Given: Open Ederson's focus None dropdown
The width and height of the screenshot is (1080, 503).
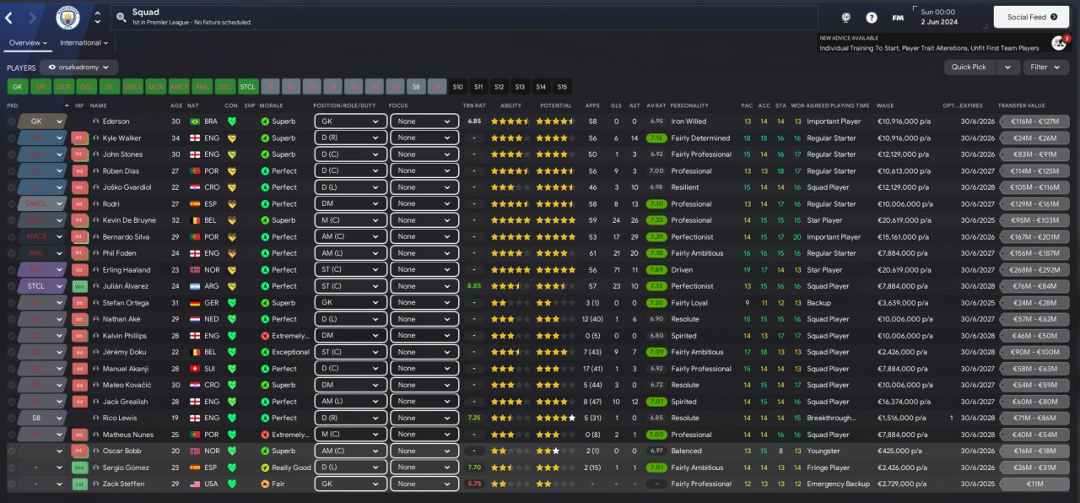Looking at the screenshot, I should click(424, 122).
